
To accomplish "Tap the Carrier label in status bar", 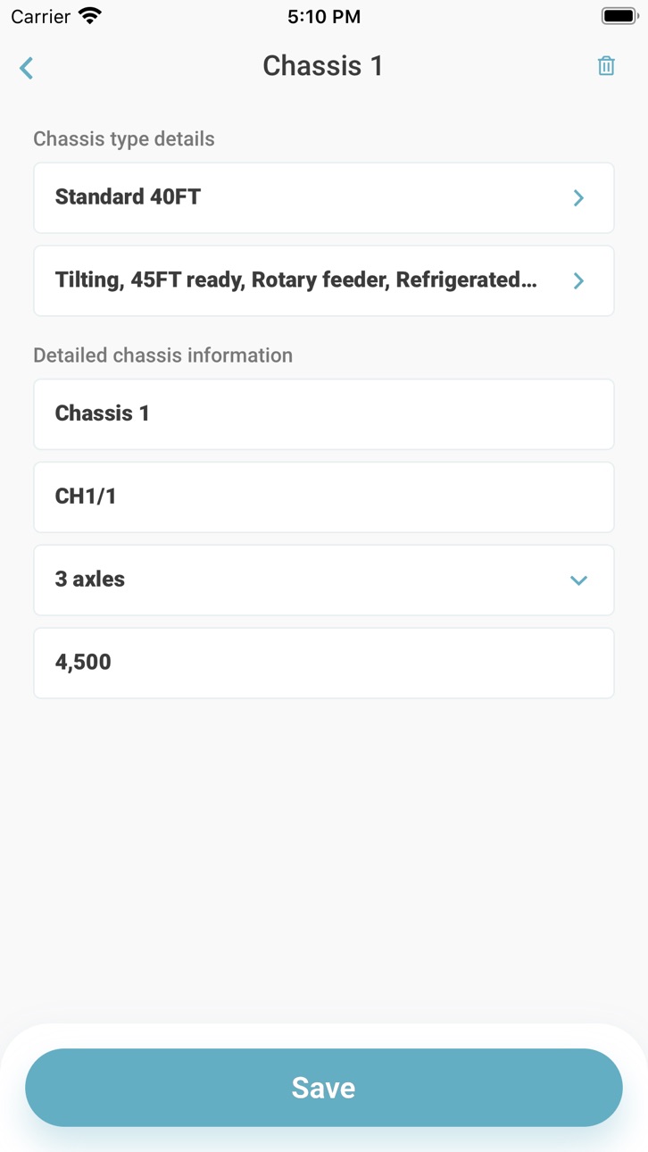I will pyautogui.click(x=41, y=16).
